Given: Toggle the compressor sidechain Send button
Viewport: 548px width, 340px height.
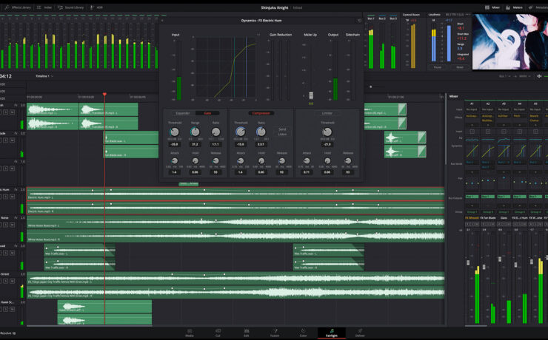Looking at the screenshot, I should (282, 129).
